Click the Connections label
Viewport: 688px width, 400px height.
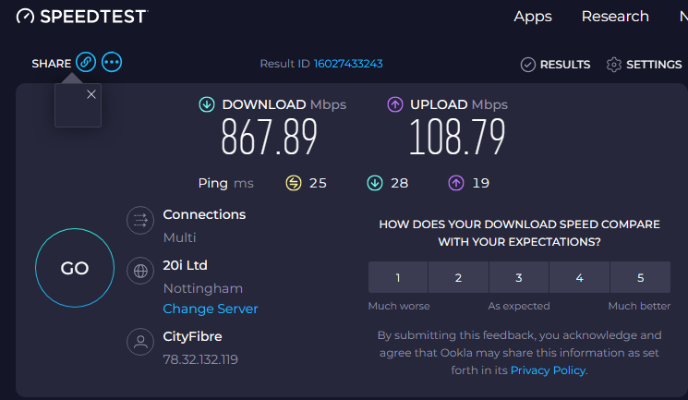[204, 214]
